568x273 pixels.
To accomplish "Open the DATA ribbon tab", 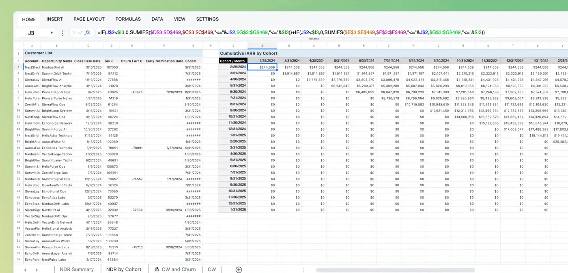I will click(x=157, y=19).
